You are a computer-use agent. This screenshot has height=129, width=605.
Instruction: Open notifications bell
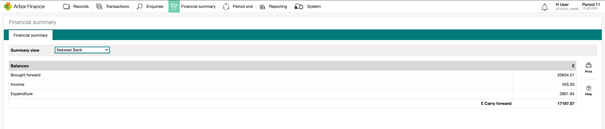(x=545, y=7)
